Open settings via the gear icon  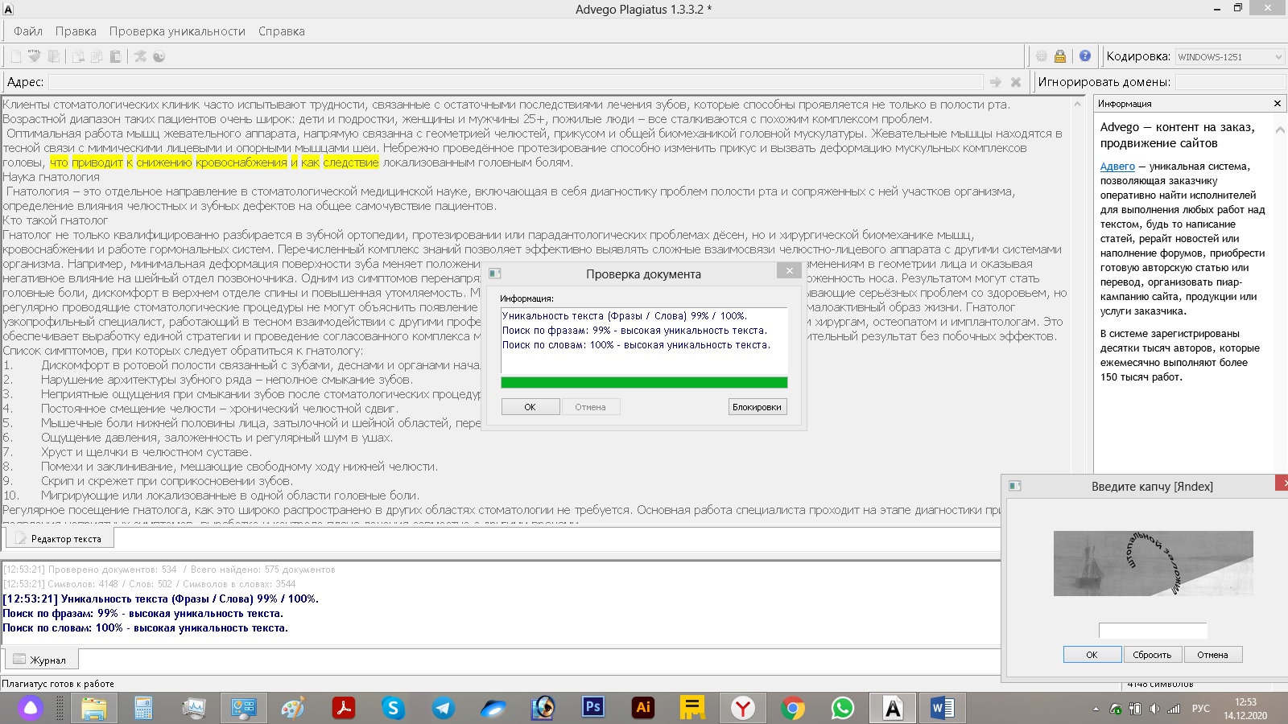tap(1042, 56)
